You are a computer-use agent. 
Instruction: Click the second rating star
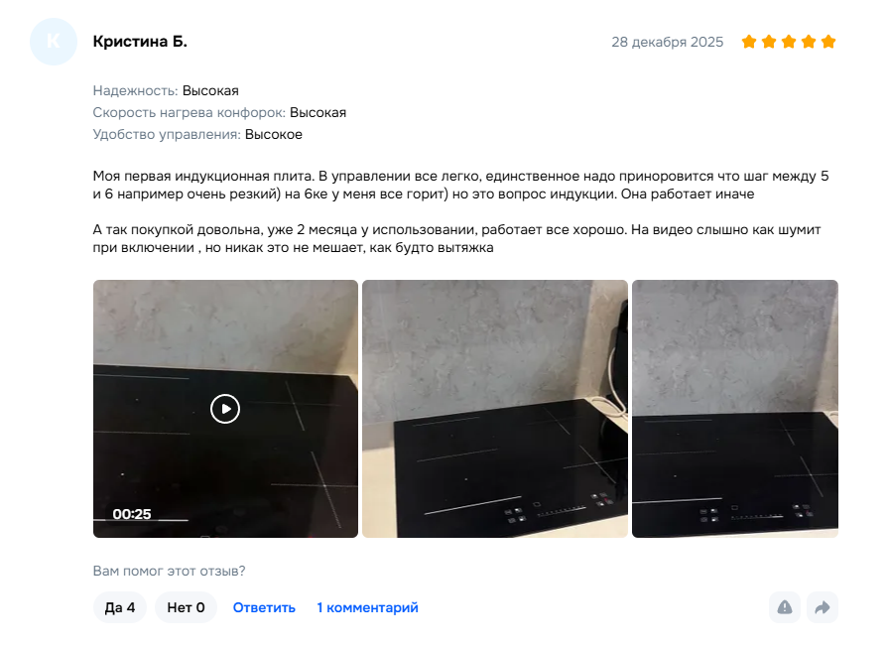click(x=769, y=42)
